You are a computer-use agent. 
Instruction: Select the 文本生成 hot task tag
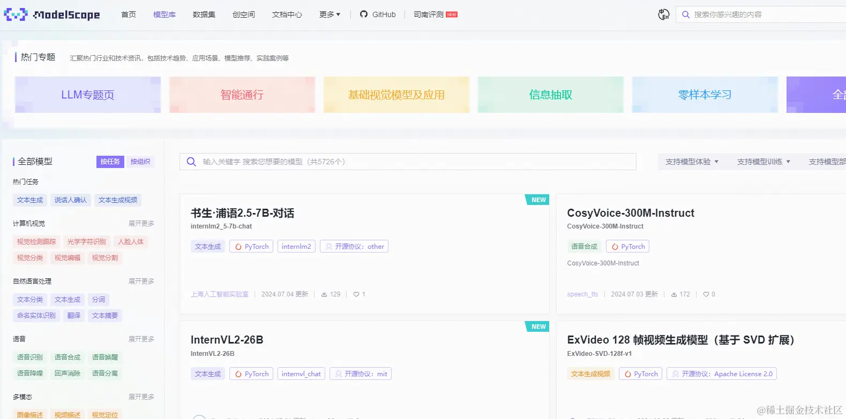tap(30, 200)
